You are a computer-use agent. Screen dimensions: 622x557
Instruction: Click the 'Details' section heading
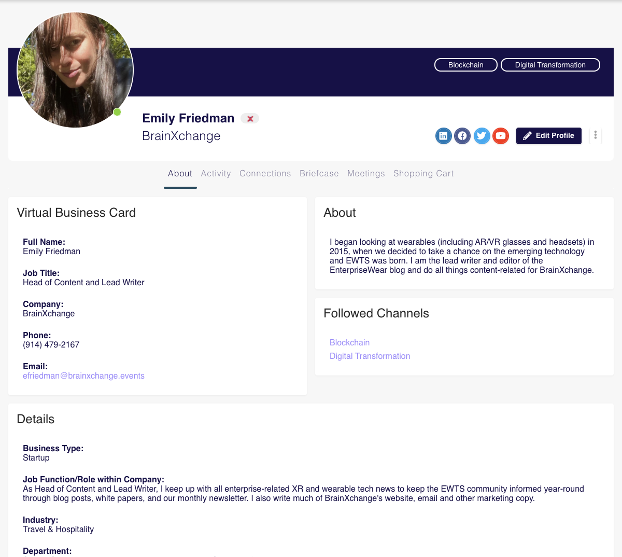tap(36, 419)
